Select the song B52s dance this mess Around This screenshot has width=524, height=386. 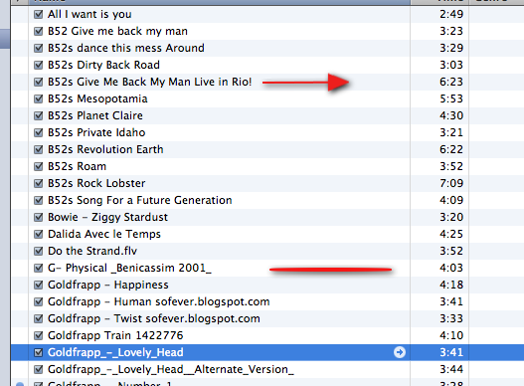point(126,48)
